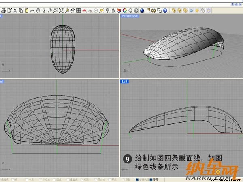Select the Zoom window tool
The image size is (243, 182).
(x=55, y=11)
